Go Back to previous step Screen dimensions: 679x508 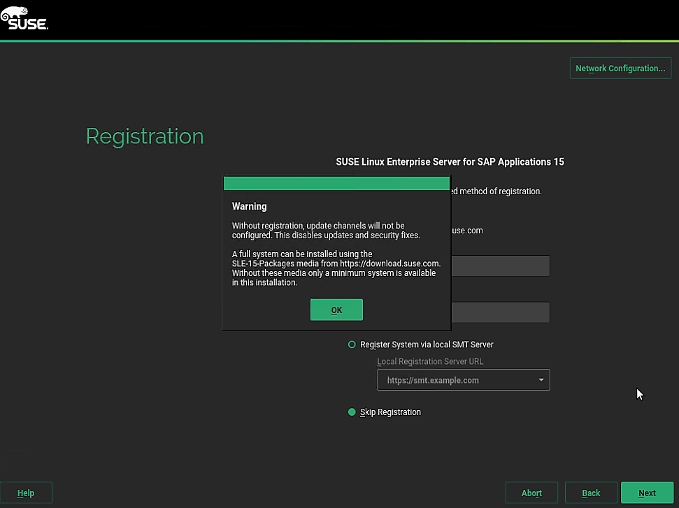click(591, 493)
